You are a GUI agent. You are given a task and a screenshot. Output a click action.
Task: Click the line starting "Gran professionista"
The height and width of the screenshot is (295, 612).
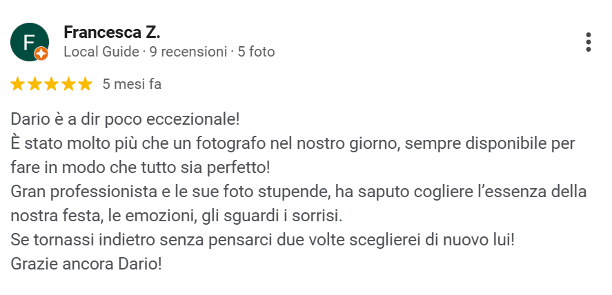[x=298, y=192]
